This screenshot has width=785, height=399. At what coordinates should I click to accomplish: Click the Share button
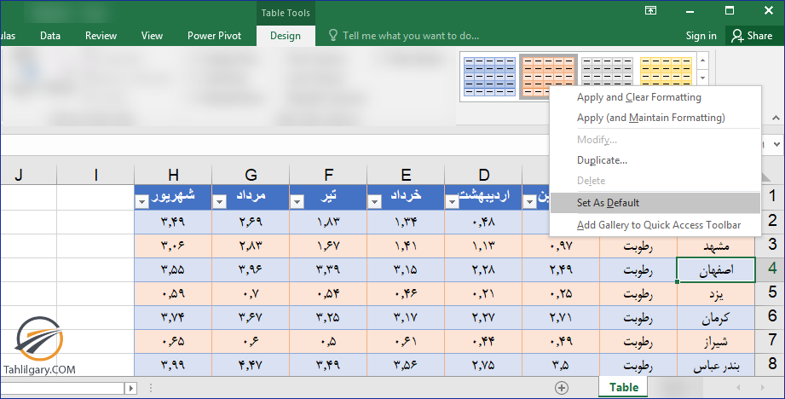click(x=753, y=36)
